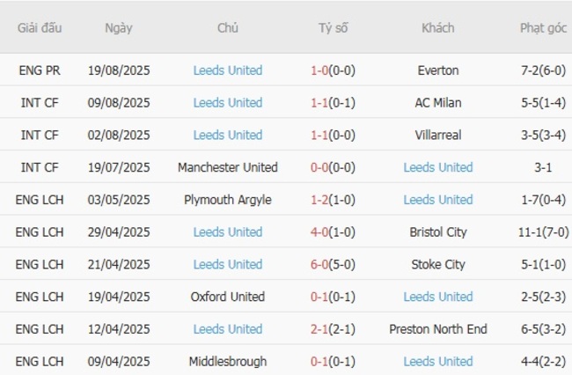The image size is (572, 375).
Task: Click the Middlesbrough home team
Action: point(228,361)
